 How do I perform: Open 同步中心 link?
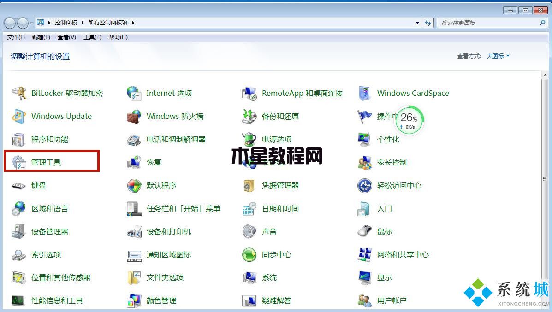277,255
